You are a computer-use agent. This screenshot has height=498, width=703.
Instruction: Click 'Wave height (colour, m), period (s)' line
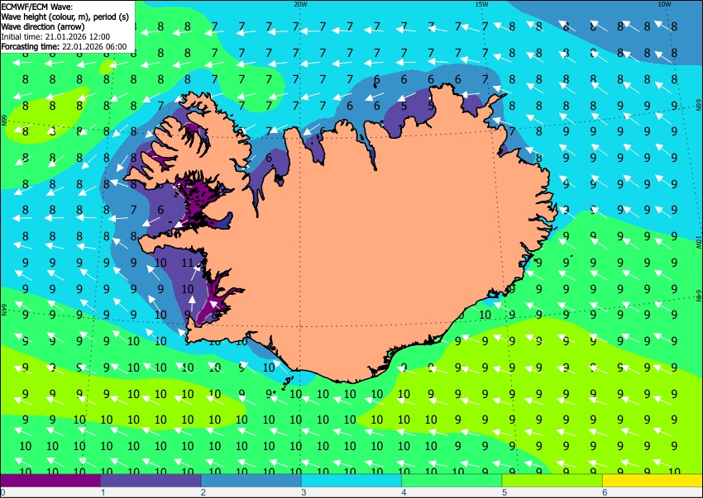pyautogui.click(x=65, y=17)
